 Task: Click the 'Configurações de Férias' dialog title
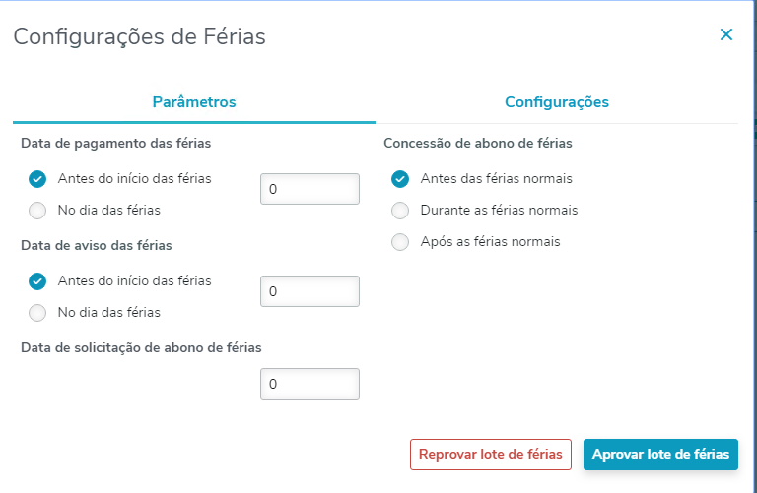point(139,37)
